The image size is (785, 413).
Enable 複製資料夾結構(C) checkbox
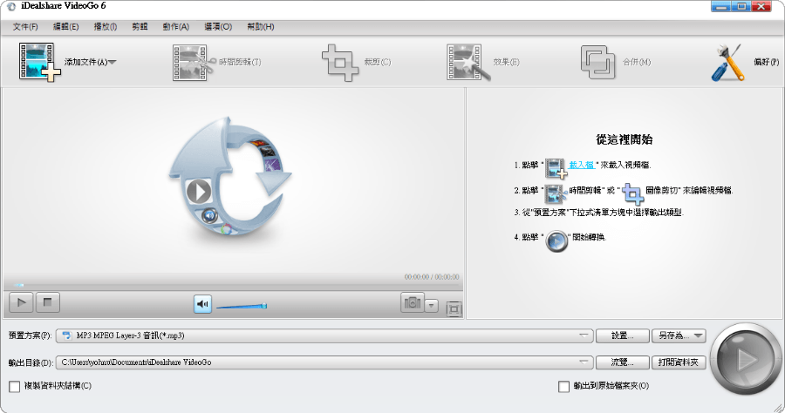[x=15, y=386]
